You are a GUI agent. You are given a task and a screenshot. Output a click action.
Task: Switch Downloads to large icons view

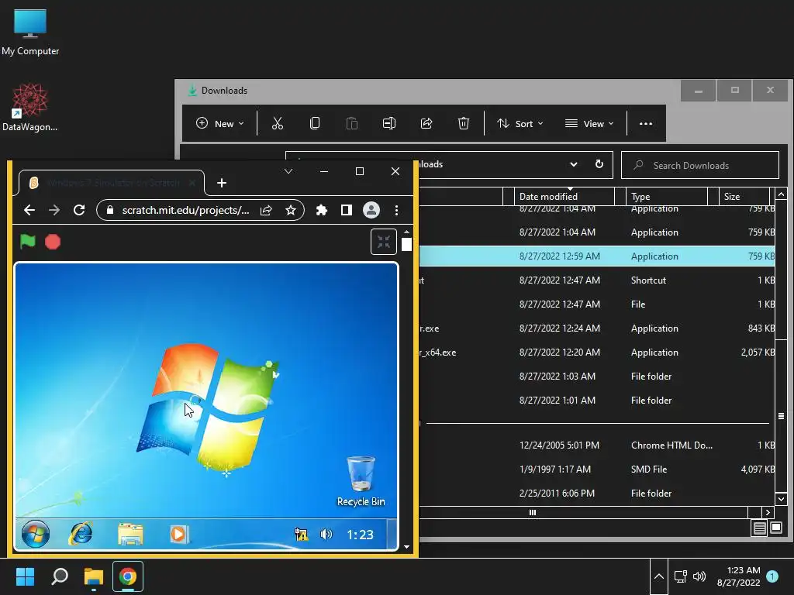tap(776, 528)
